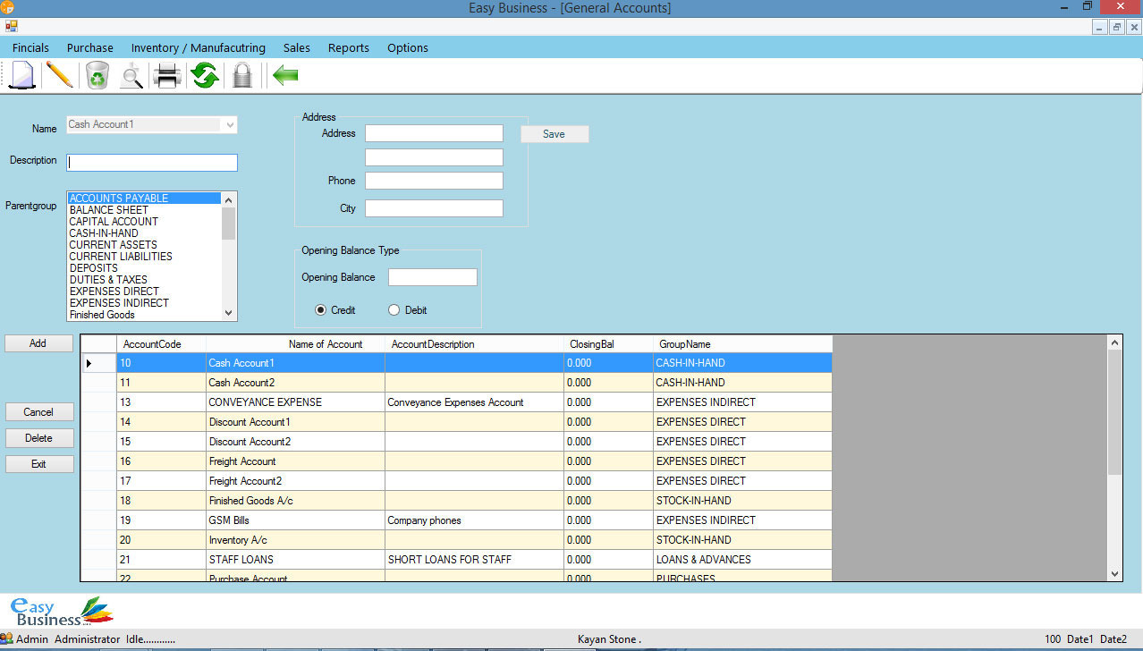This screenshot has height=651, width=1143.
Task: Select EXPENSES INDIRECT in Parentgroup list
Action: pos(144,303)
